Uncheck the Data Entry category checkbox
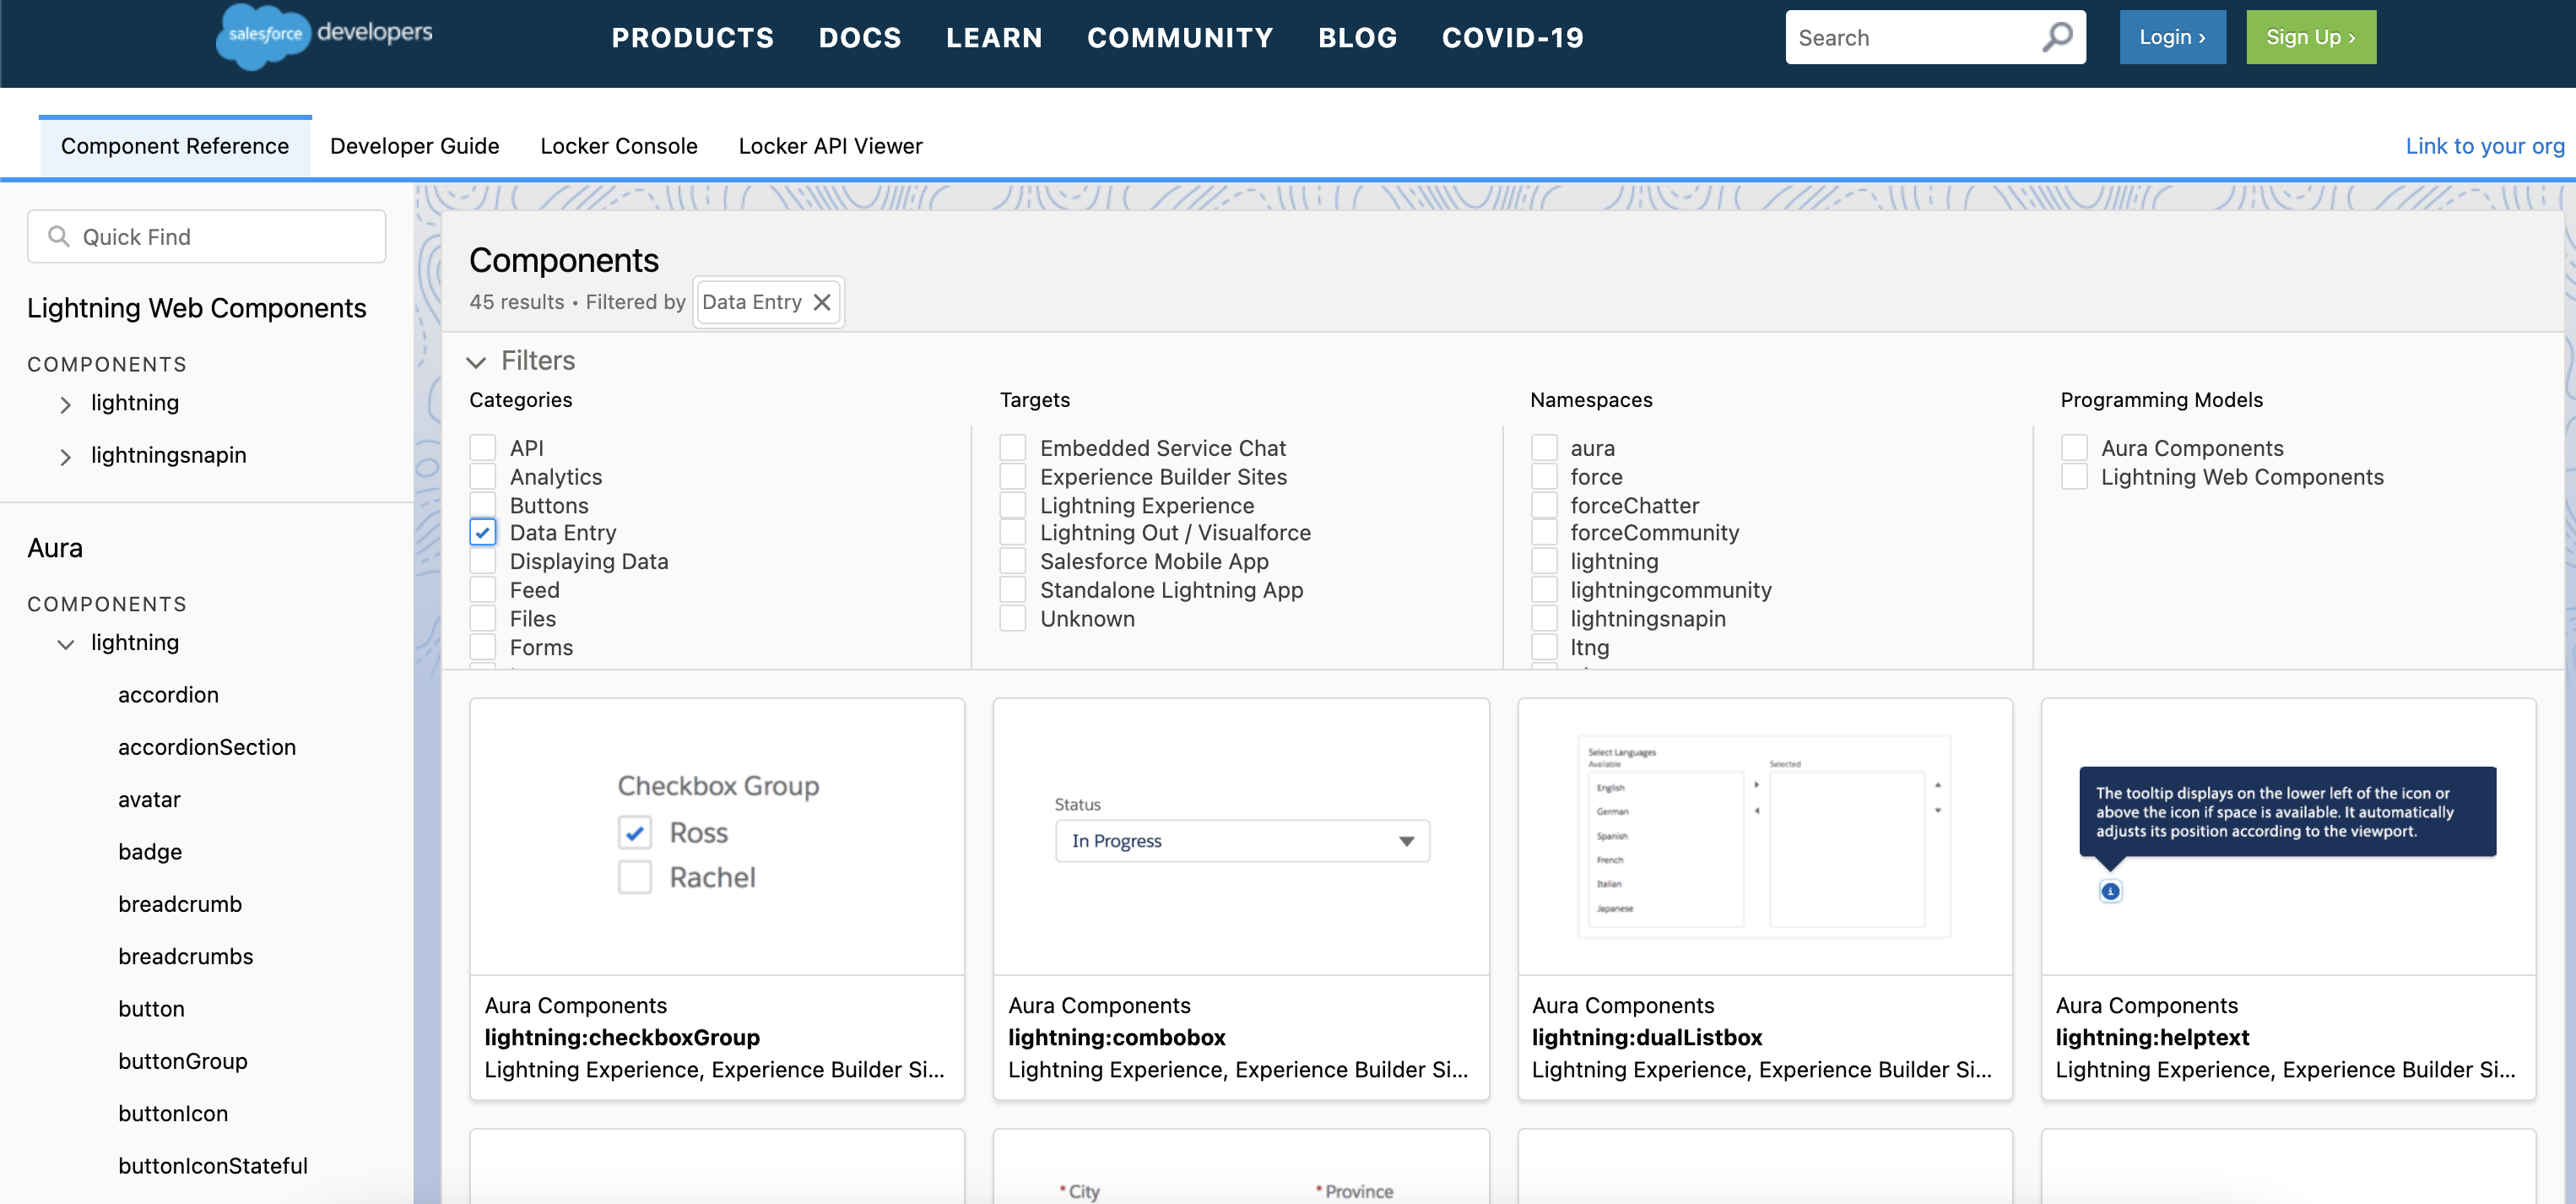The image size is (2576, 1204). pyautogui.click(x=483, y=533)
